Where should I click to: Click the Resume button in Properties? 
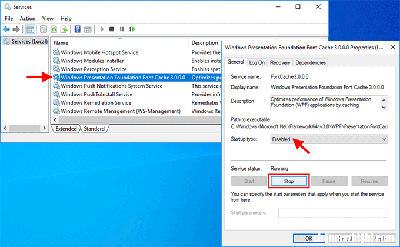click(x=369, y=181)
